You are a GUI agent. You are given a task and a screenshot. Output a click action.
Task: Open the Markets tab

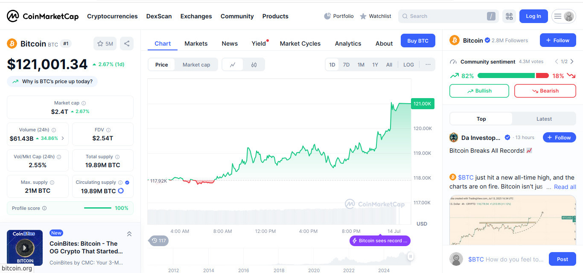(196, 44)
